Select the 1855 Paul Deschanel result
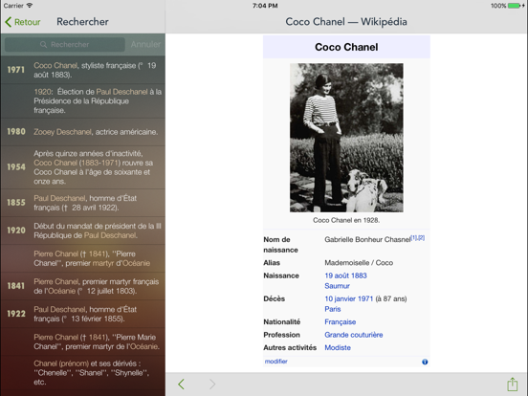Viewport: 528px width, 396px height. pos(83,203)
